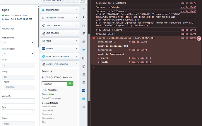Click the Ameyo icon in panel header
This screenshot has width=202, height=126.
(x=43, y=48)
